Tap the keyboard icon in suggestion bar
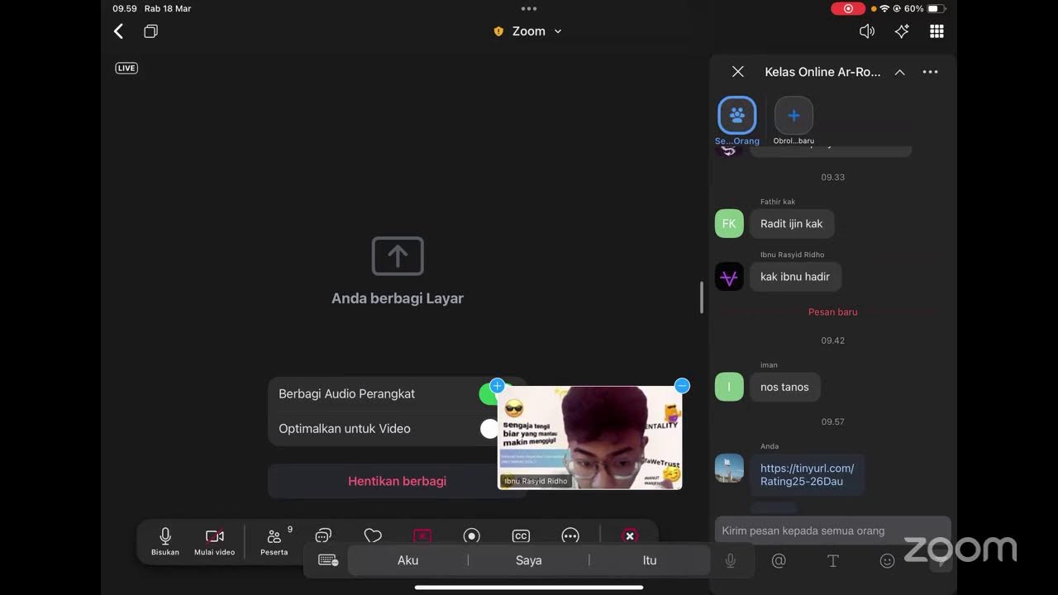This screenshot has width=1058, height=595. (x=328, y=560)
